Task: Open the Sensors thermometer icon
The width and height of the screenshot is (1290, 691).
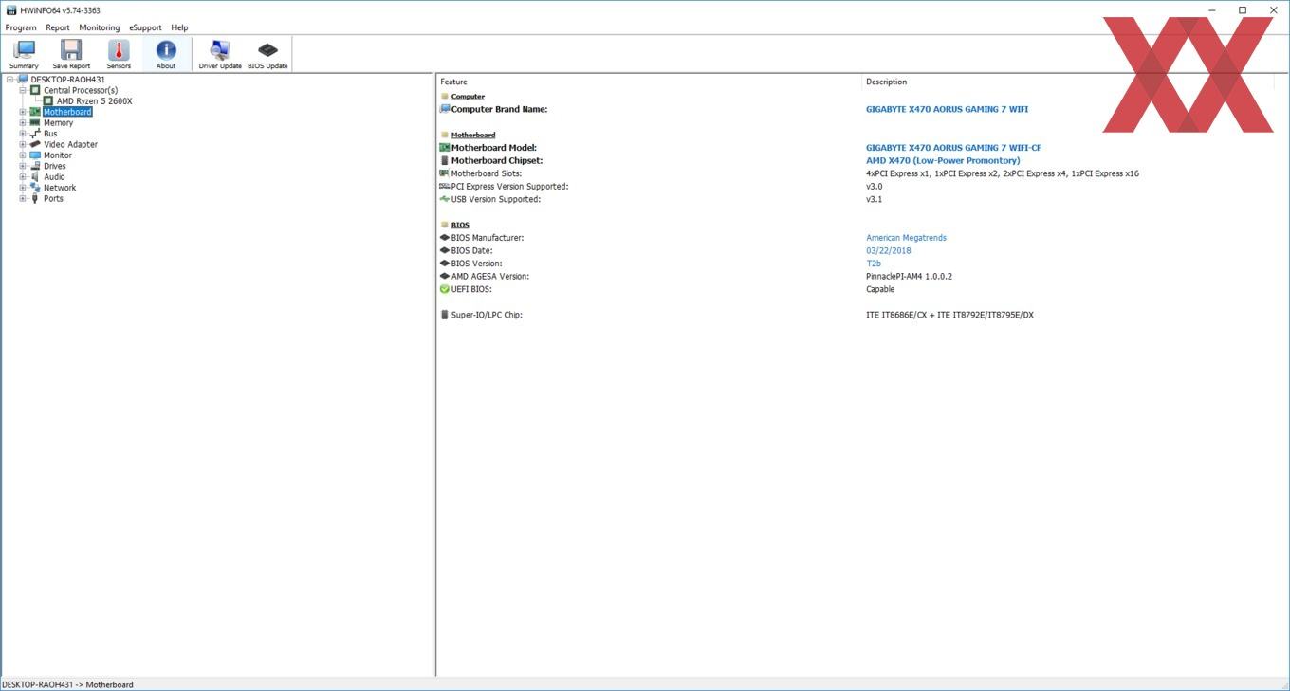Action: point(119,49)
